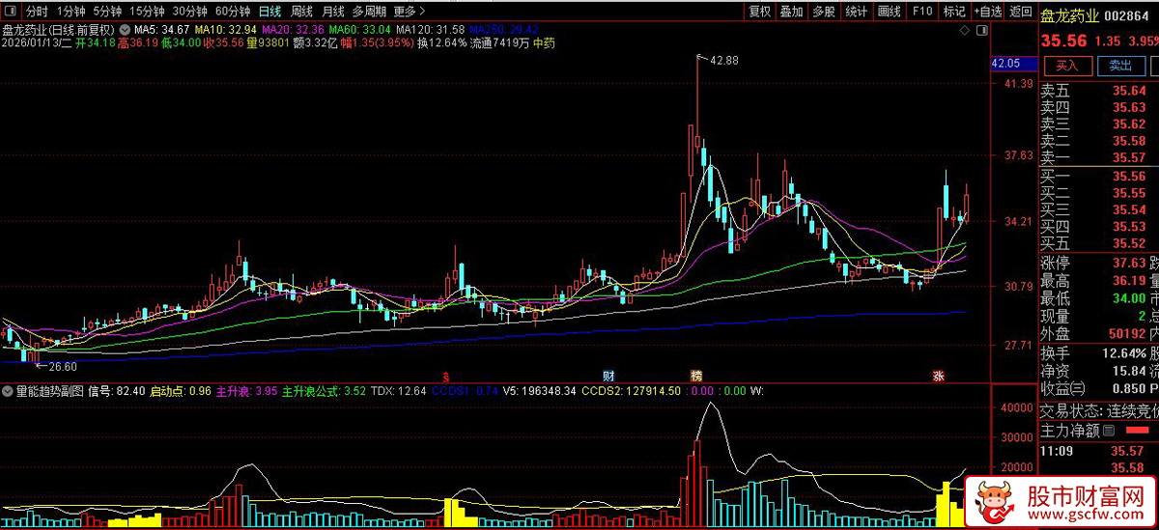Open the 画线 drawing tool

point(889,12)
